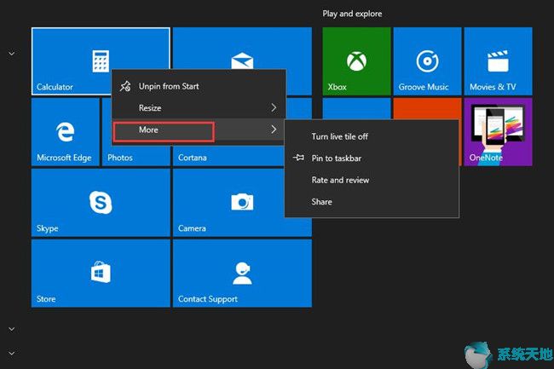The image size is (554, 369).
Task: Click the More submenu arrow
Action: click(x=274, y=130)
